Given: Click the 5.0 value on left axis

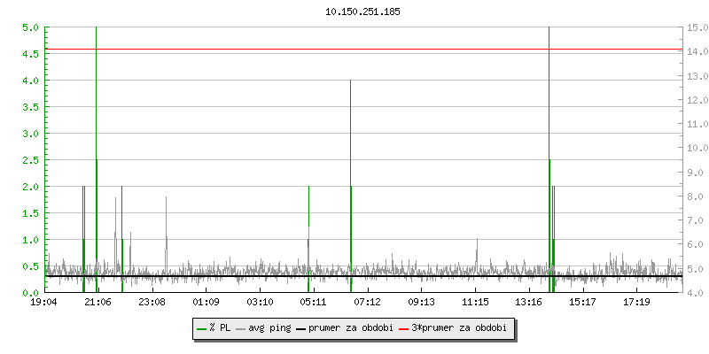Looking at the screenshot, I should [30, 27].
